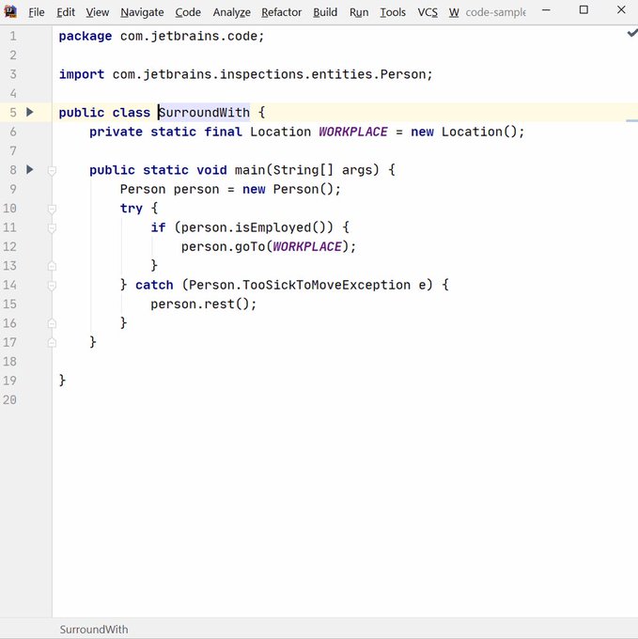Open the Analyze menu

[x=231, y=12]
